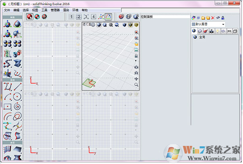This screenshot has width=243, height=164.
Task: Select the scale axes tool below translate
Action: [x=7, y=34]
